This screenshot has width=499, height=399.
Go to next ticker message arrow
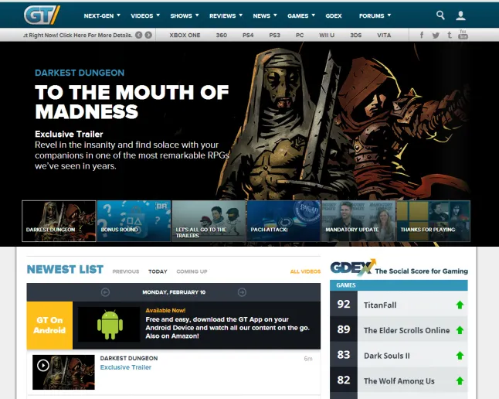click(148, 35)
